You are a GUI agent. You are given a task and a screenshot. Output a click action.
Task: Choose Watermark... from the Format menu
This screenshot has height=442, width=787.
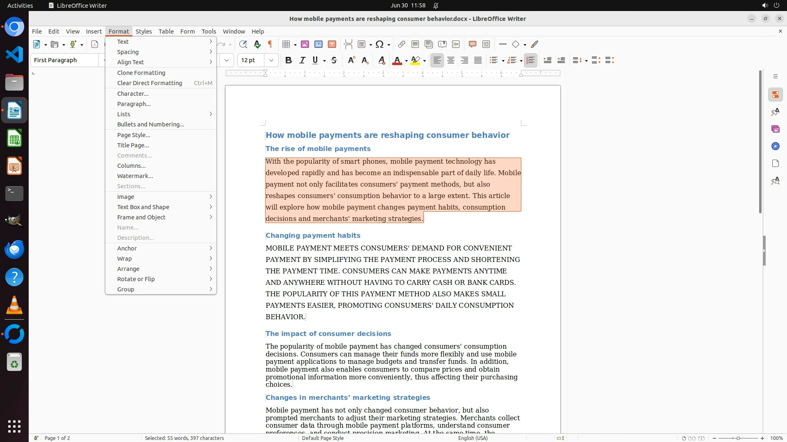135,176
